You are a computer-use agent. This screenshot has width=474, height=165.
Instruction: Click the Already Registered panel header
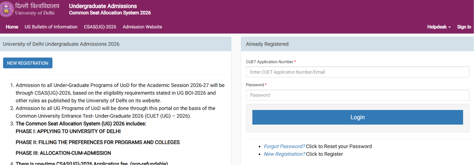pos(357,44)
